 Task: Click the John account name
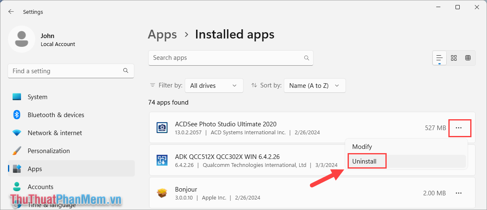point(47,36)
